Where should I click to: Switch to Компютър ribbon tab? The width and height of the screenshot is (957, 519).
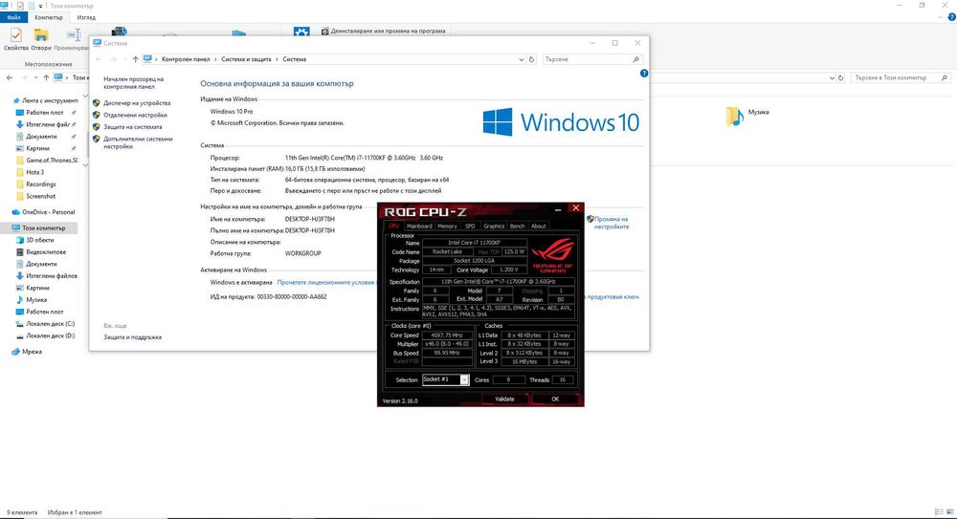(x=48, y=18)
